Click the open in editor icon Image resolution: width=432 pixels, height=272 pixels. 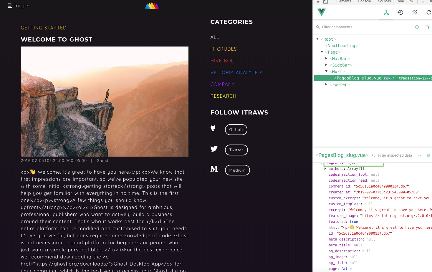pos(428,155)
